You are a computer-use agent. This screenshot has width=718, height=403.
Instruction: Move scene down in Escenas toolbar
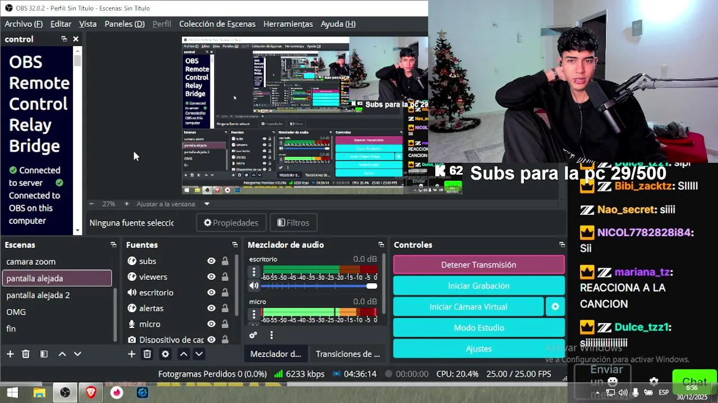pyautogui.click(x=77, y=354)
